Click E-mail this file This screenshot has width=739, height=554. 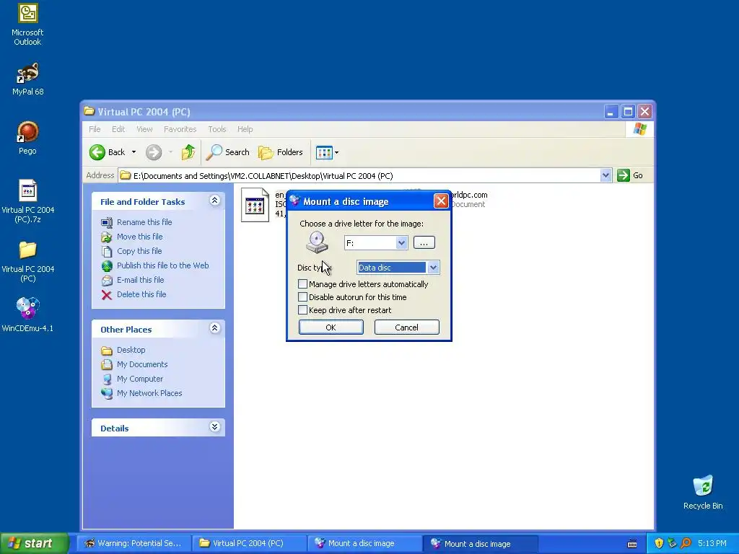[141, 280]
